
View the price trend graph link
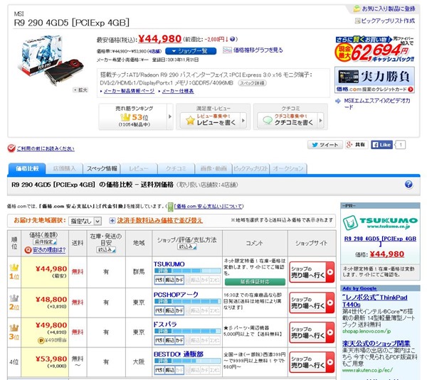pos(258,50)
